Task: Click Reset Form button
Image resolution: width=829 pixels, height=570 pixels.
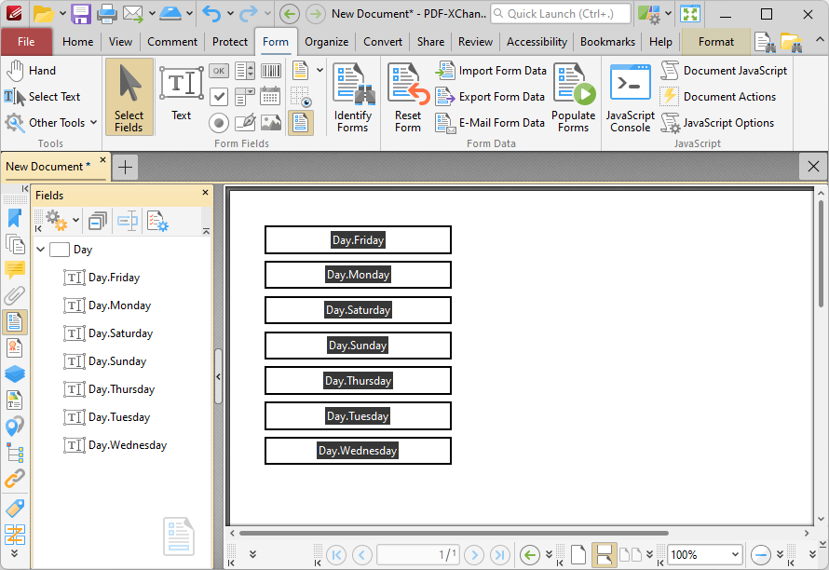Action: coord(408,97)
